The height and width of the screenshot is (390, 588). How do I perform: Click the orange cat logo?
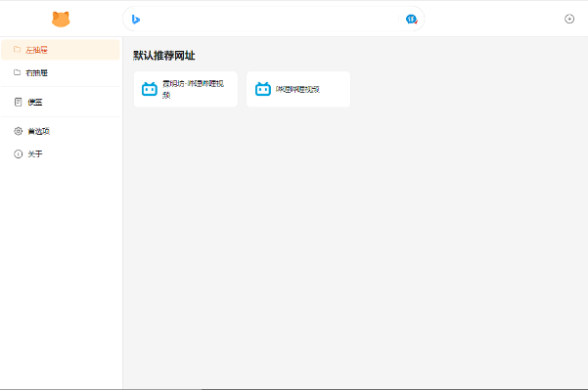point(61,20)
